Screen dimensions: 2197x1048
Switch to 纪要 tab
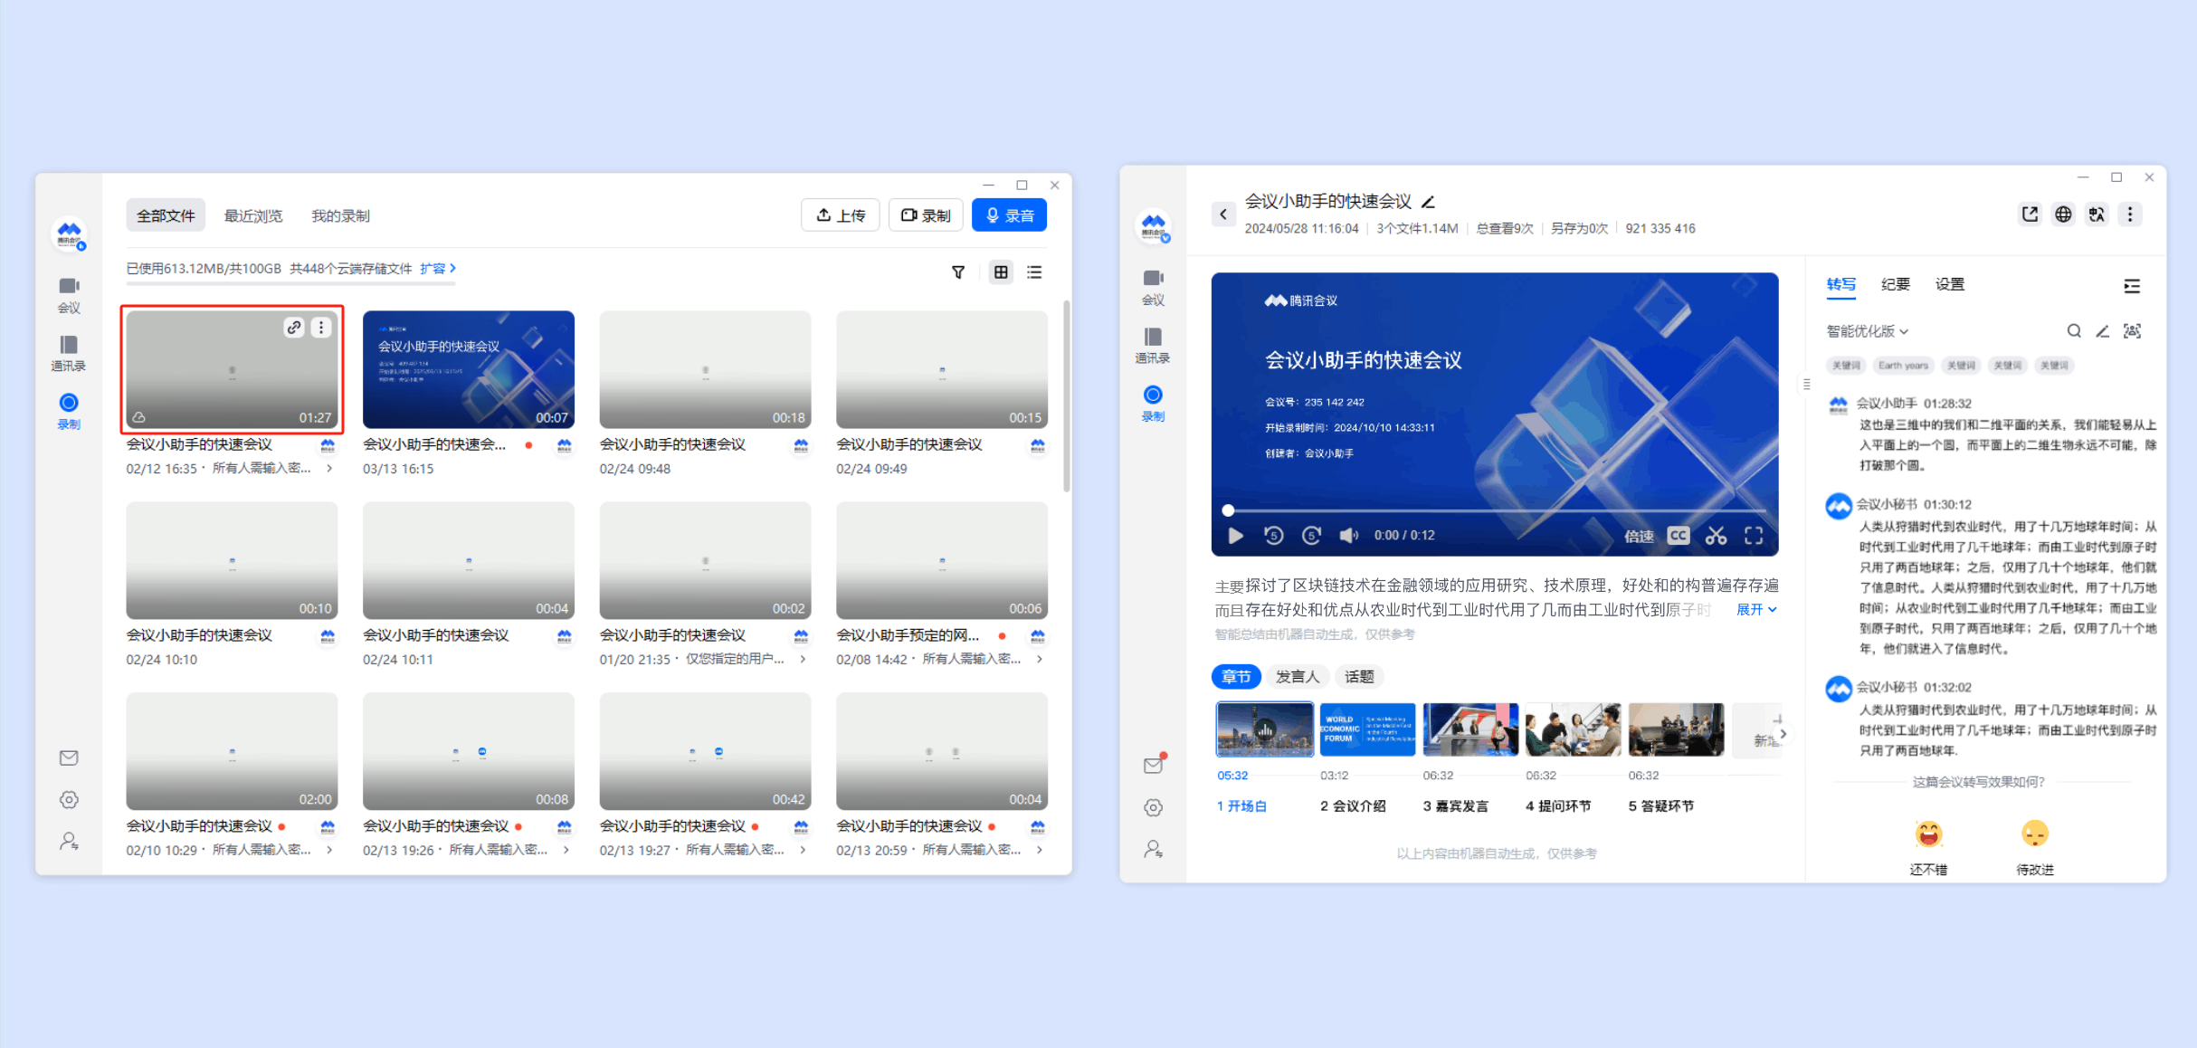point(1895,285)
